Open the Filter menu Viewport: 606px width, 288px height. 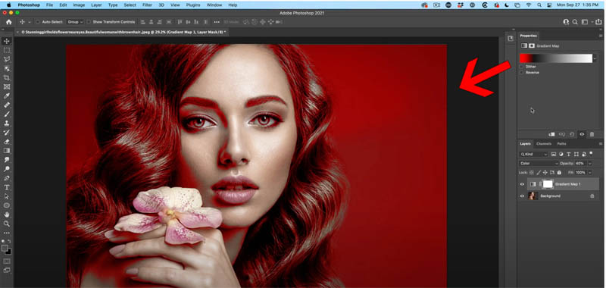147,5
